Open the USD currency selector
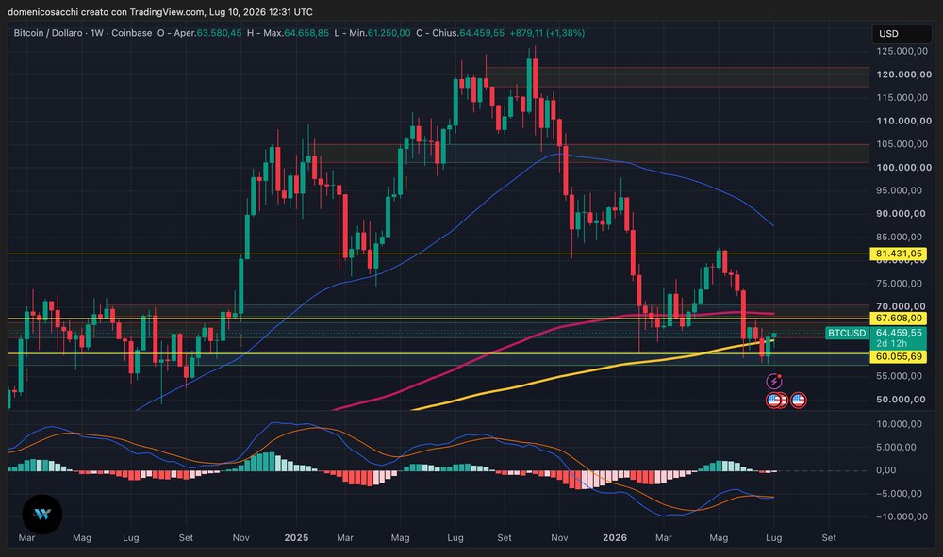The height and width of the screenshot is (557, 943). pyautogui.click(x=902, y=34)
